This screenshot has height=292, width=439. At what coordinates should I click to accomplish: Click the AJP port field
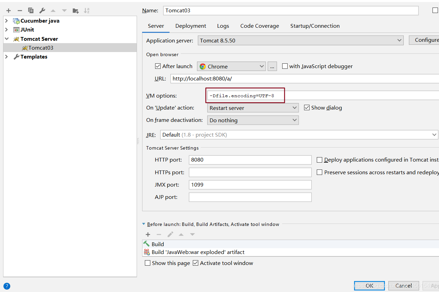pos(250,197)
